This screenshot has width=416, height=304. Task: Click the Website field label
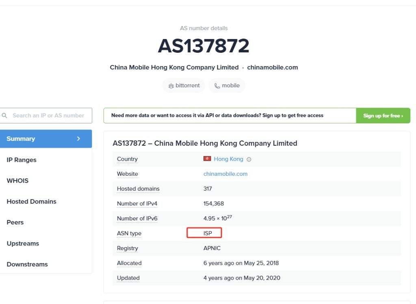tap(127, 174)
